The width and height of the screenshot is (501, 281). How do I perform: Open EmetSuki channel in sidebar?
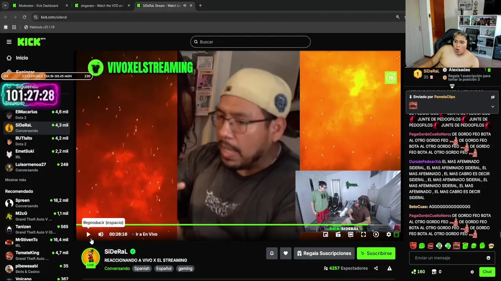pyautogui.click(x=36, y=154)
